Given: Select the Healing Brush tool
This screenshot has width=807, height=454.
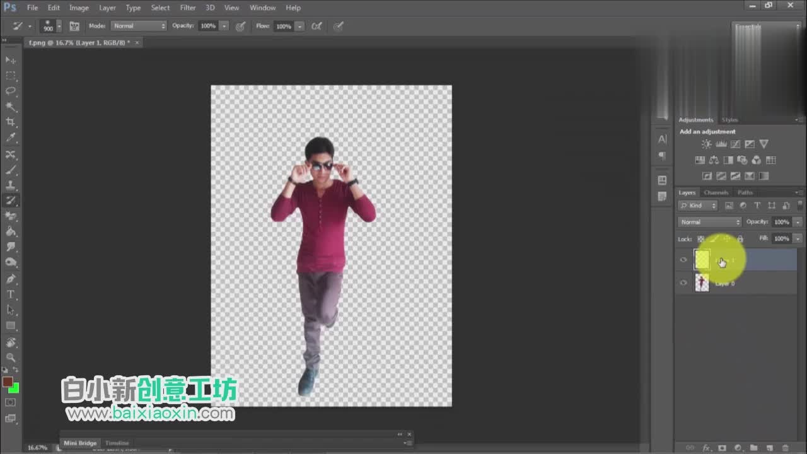Looking at the screenshot, I should click(x=11, y=154).
